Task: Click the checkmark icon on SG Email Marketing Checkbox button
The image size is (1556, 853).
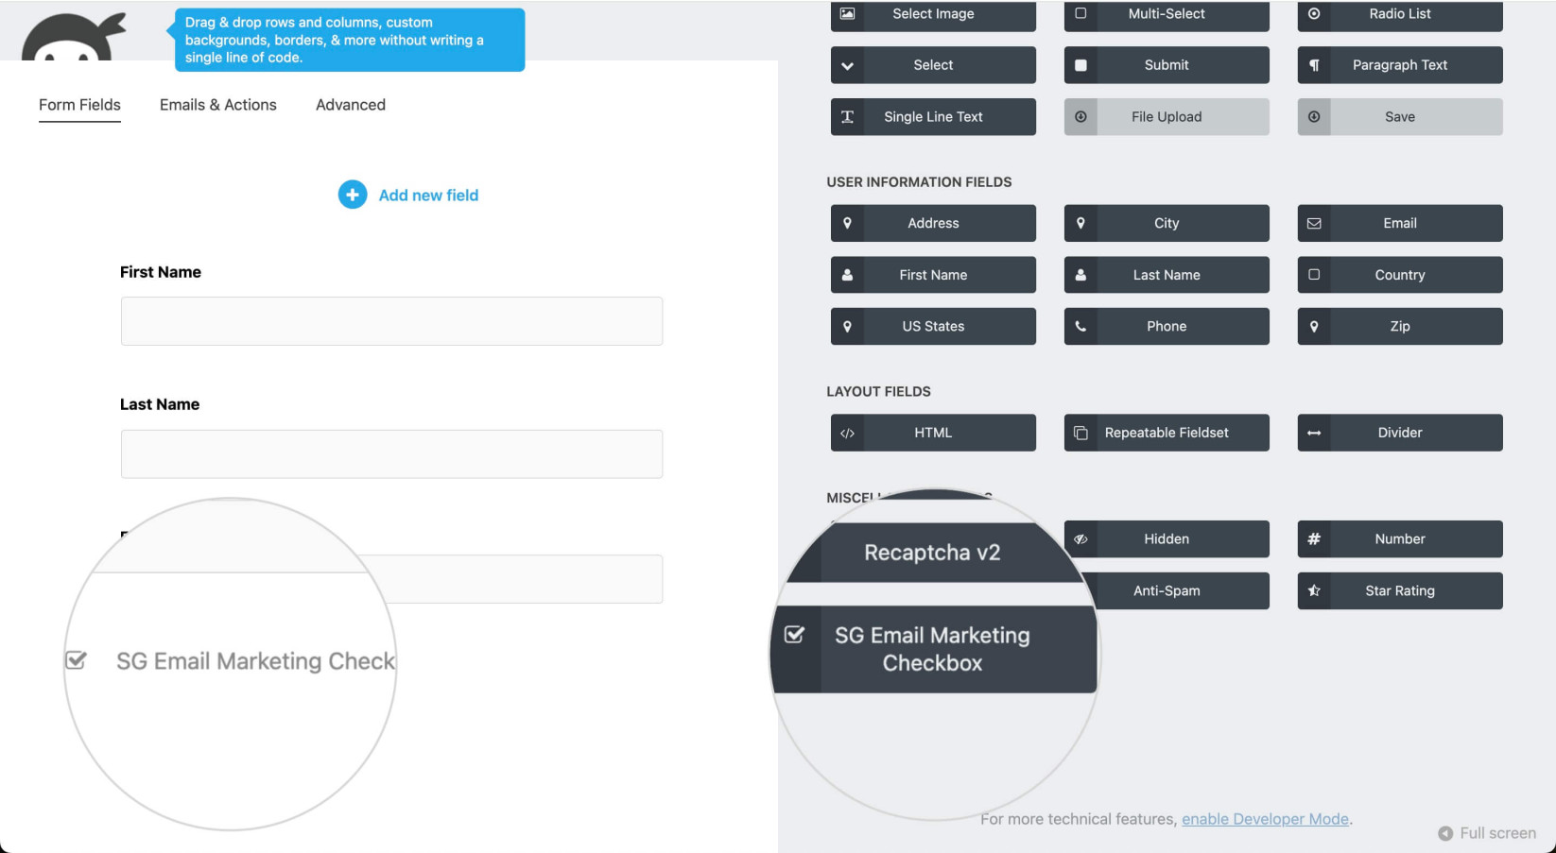Action: tap(795, 635)
